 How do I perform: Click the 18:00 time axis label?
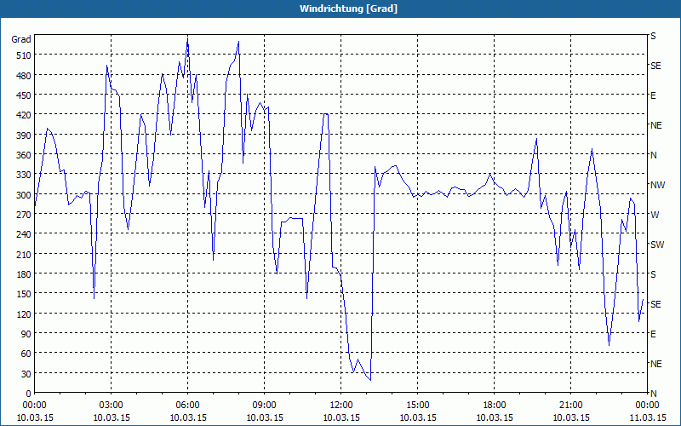click(x=495, y=406)
